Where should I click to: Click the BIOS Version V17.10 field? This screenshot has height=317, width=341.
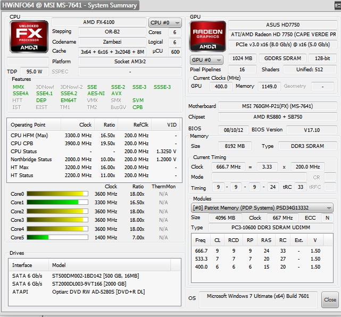(x=312, y=130)
